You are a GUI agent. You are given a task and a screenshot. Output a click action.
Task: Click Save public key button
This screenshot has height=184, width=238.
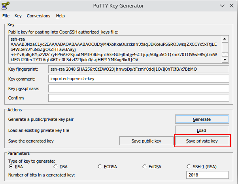pyautogui.click(x=146, y=141)
